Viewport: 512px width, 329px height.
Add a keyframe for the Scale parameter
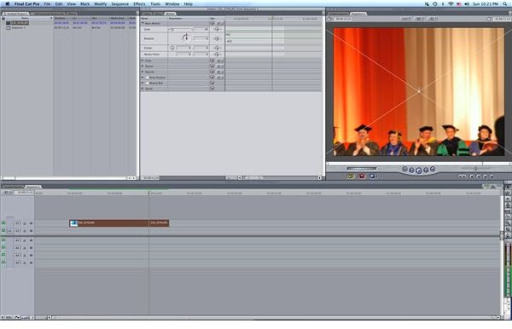point(218,29)
